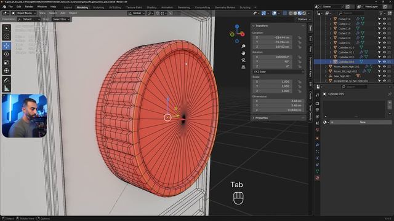Click the Dimensions Z value field
The width and height of the screenshot is (394, 221).
click(278, 110)
